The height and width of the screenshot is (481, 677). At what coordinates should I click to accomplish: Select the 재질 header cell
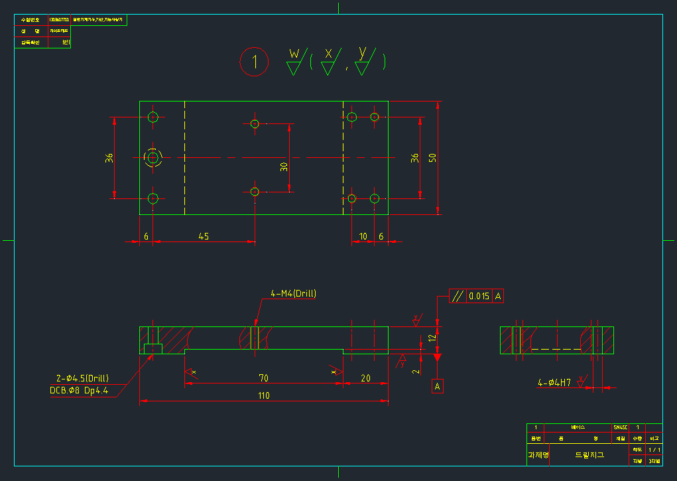pyautogui.click(x=621, y=439)
